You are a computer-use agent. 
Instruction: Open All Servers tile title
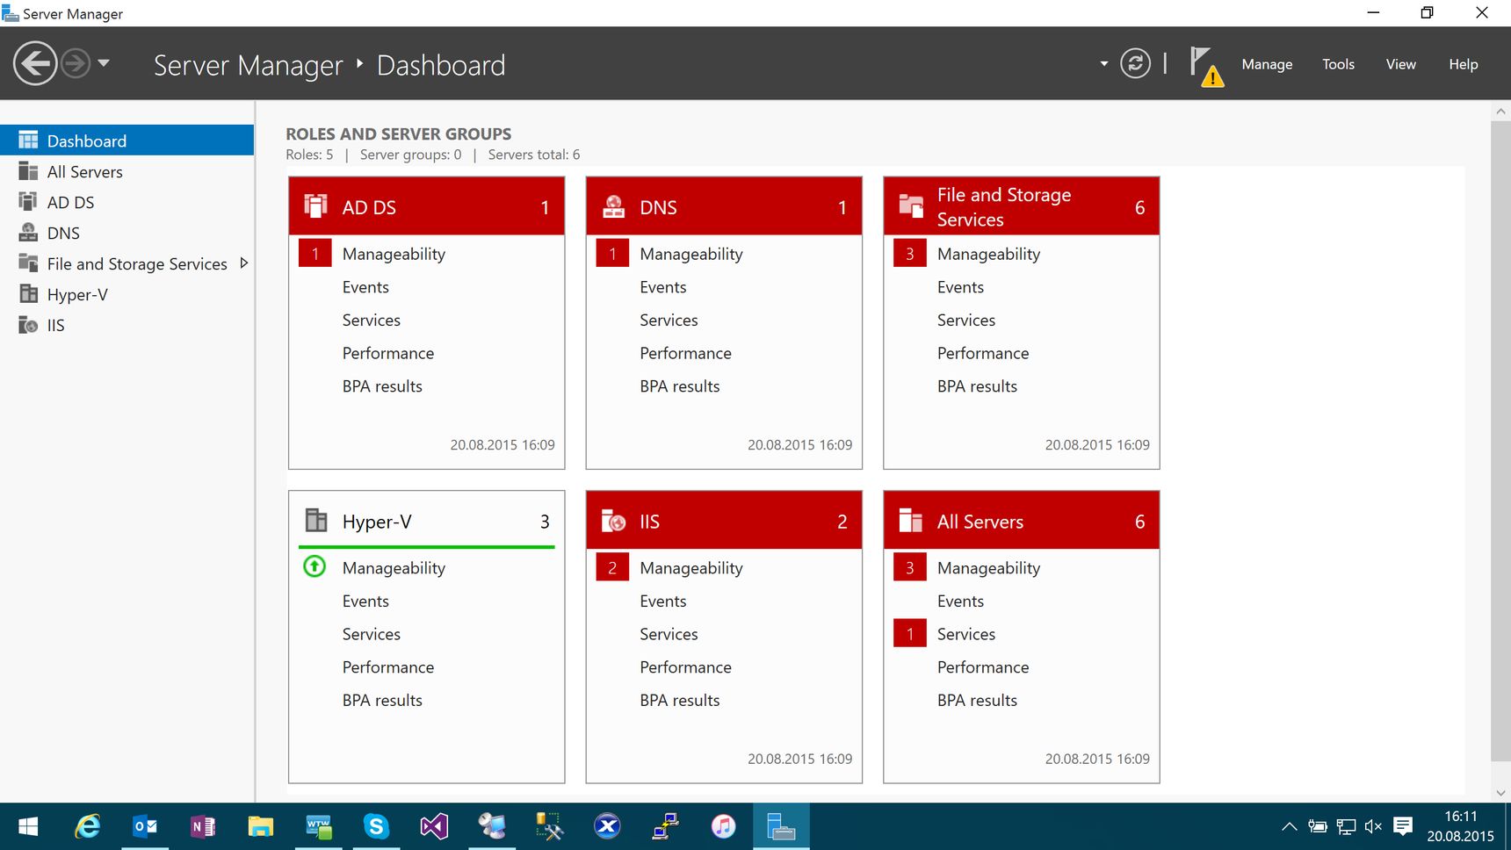tap(980, 522)
